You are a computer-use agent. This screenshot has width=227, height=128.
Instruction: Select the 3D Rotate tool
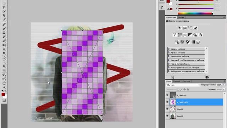4,75
